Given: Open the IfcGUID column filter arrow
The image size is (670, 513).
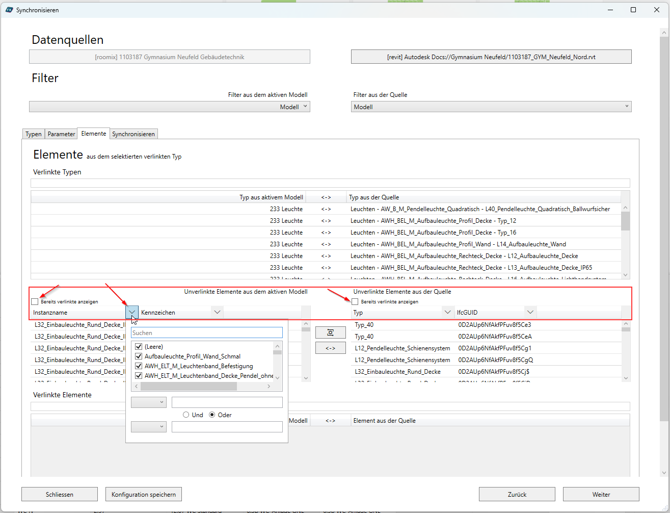Looking at the screenshot, I should tap(530, 312).
